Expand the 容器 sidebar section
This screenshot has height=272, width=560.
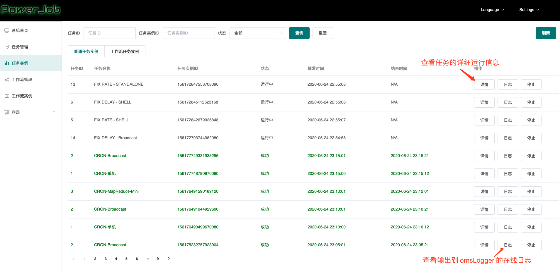(x=54, y=112)
